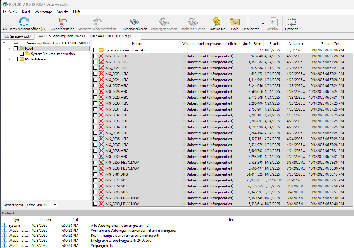Sort by Größe, Bytes column header
The height and width of the screenshot is (248, 354).
tap(252, 44)
